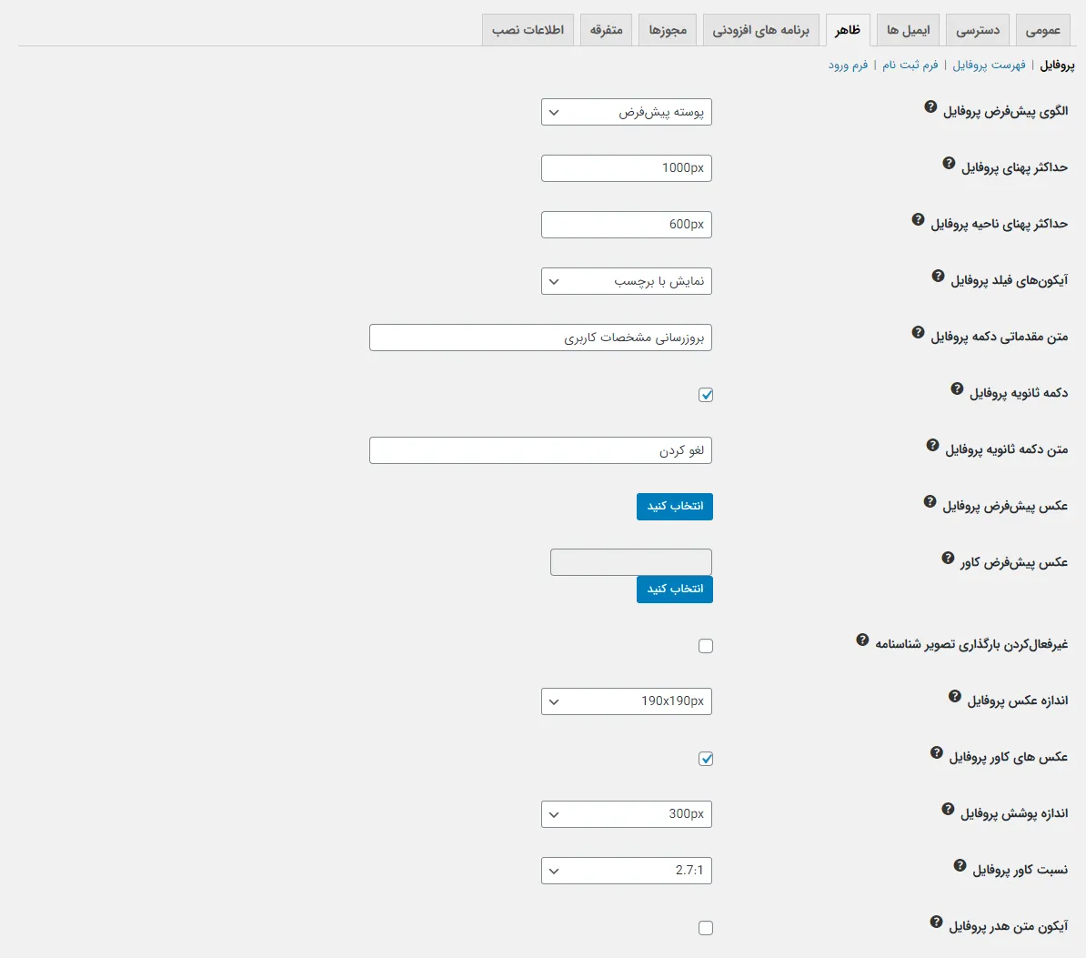Switch to the مجوزها tab

tap(668, 31)
